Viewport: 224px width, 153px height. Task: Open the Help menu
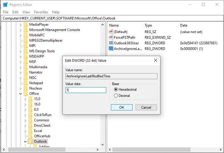pyautogui.click(x=56, y=12)
